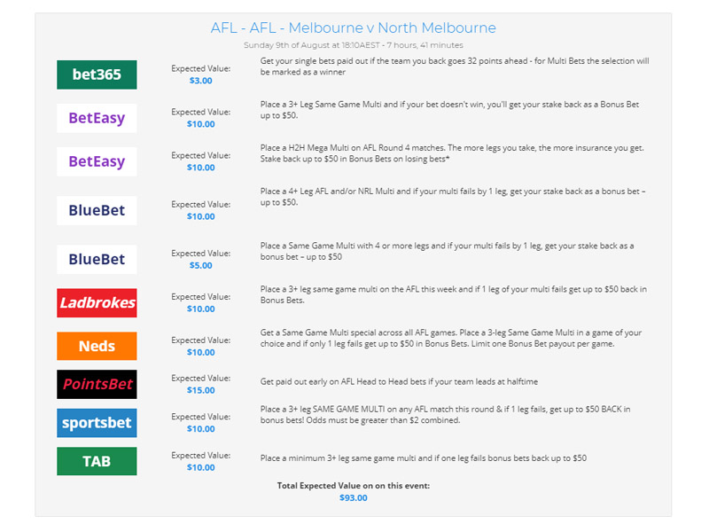Click the bet365 32 points ahead offer text
Screen dimensions: 709x524
pos(454,66)
